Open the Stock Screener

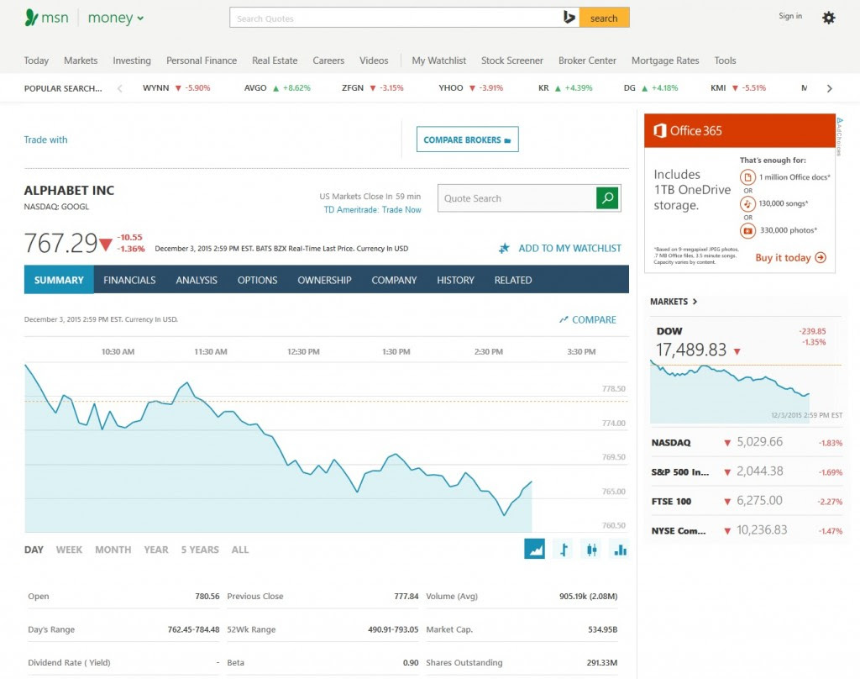511,61
